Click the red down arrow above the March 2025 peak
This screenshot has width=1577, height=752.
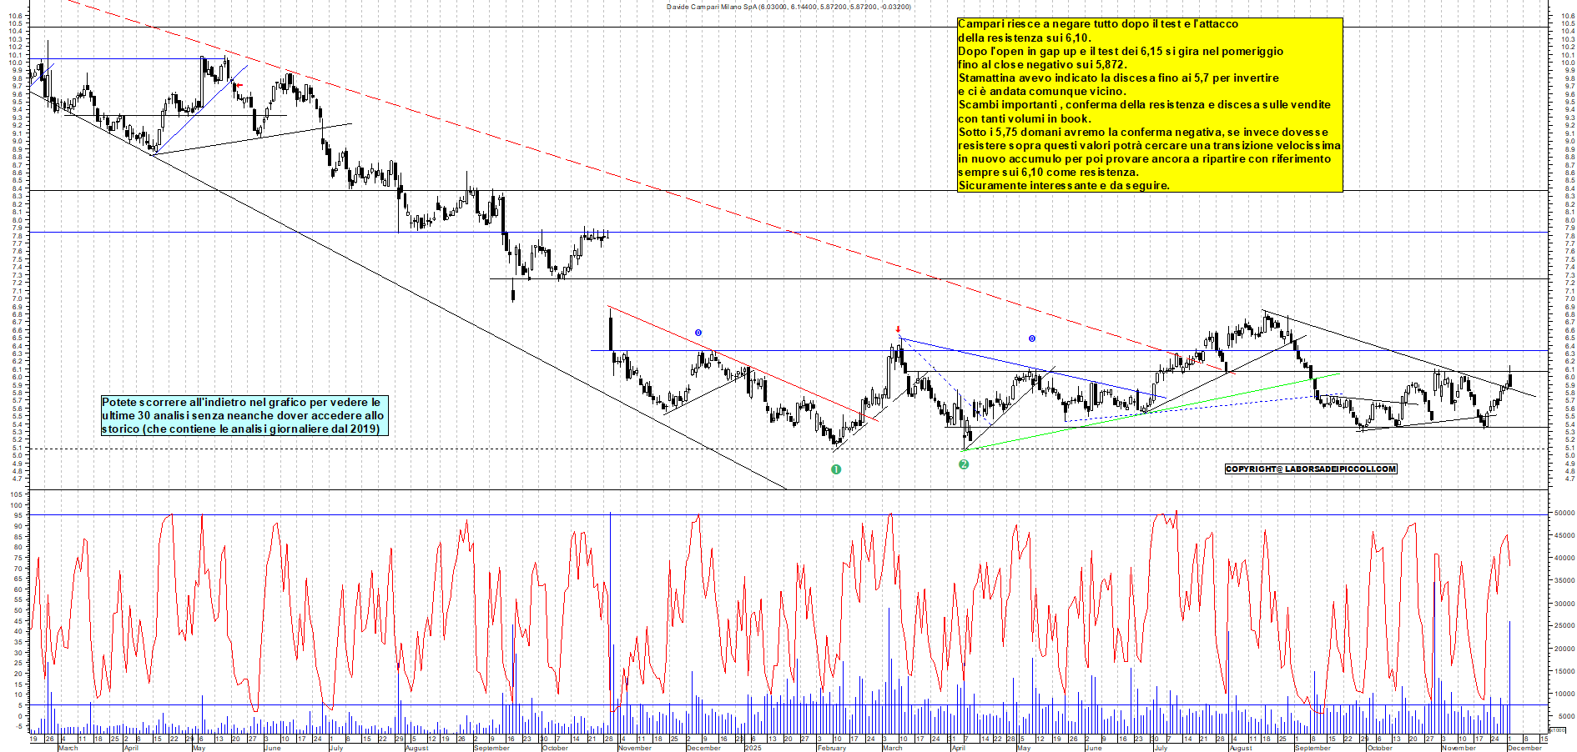click(898, 329)
